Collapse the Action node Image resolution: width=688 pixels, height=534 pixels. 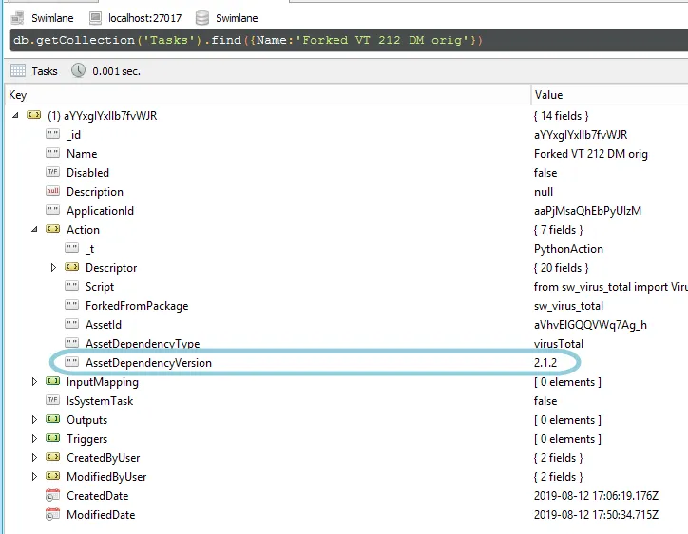(34, 229)
